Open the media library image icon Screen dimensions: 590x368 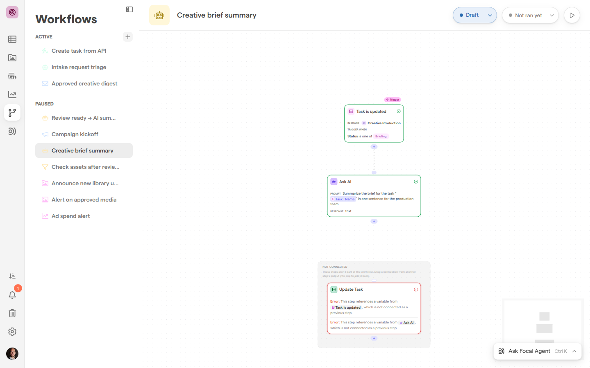coord(12,58)
